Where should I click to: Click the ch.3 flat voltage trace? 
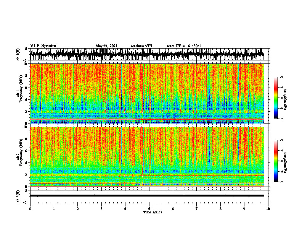[147, 196]
